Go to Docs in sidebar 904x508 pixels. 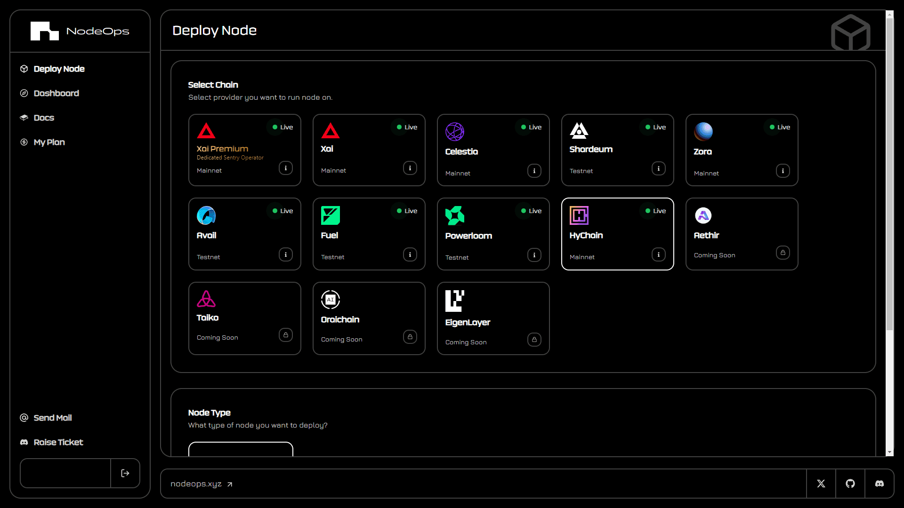(44, 118)
